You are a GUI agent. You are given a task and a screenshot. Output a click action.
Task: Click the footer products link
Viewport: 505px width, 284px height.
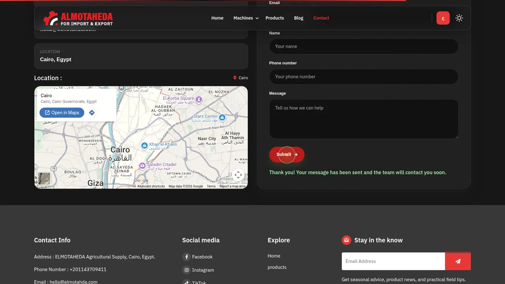277,267
